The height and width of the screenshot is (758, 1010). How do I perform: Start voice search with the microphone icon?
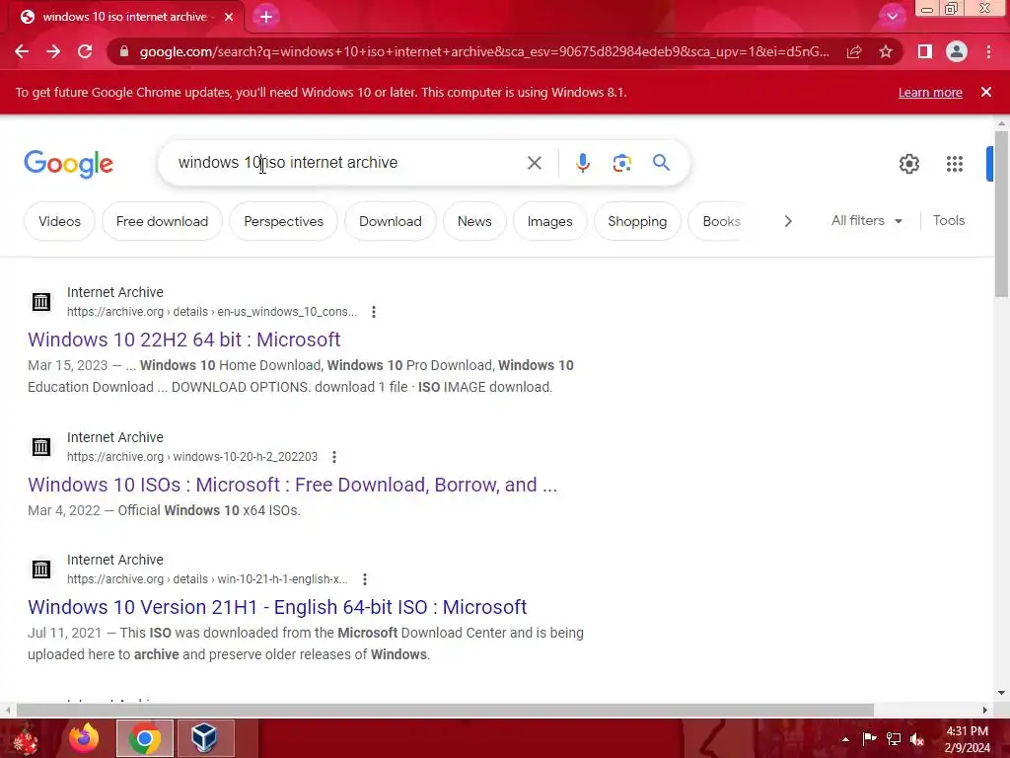[x=583, y=163]
